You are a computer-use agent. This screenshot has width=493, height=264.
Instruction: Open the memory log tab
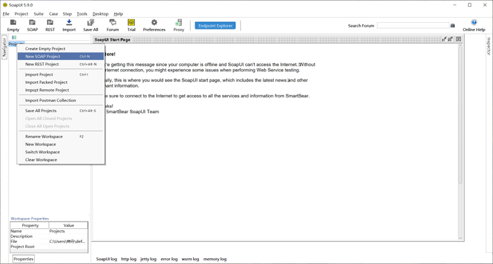coord(215,259)
